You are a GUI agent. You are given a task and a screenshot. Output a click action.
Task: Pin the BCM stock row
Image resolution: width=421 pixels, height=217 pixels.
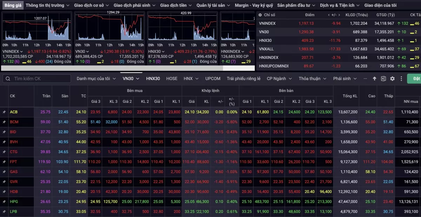click(4, 122)
